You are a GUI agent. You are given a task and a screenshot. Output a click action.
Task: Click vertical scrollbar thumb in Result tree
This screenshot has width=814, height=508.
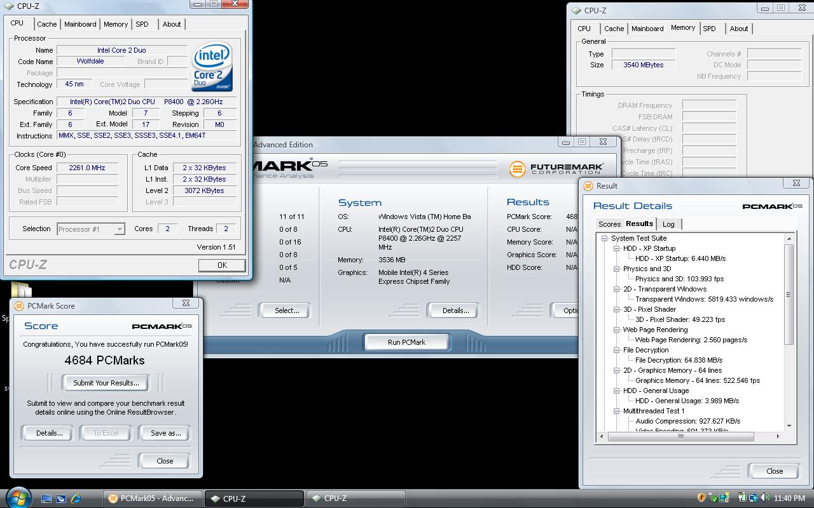[x=789, y=294]
